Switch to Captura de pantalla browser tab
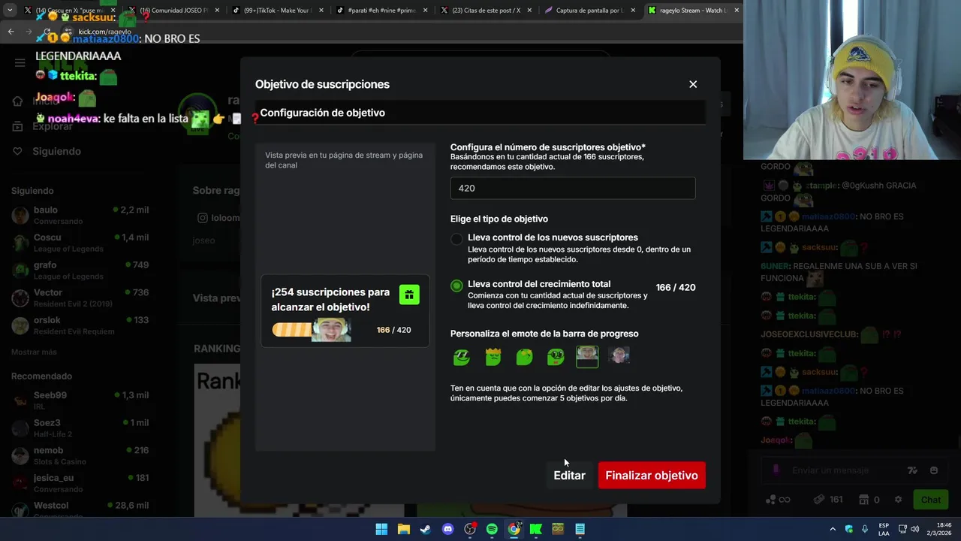 point(589,11)
